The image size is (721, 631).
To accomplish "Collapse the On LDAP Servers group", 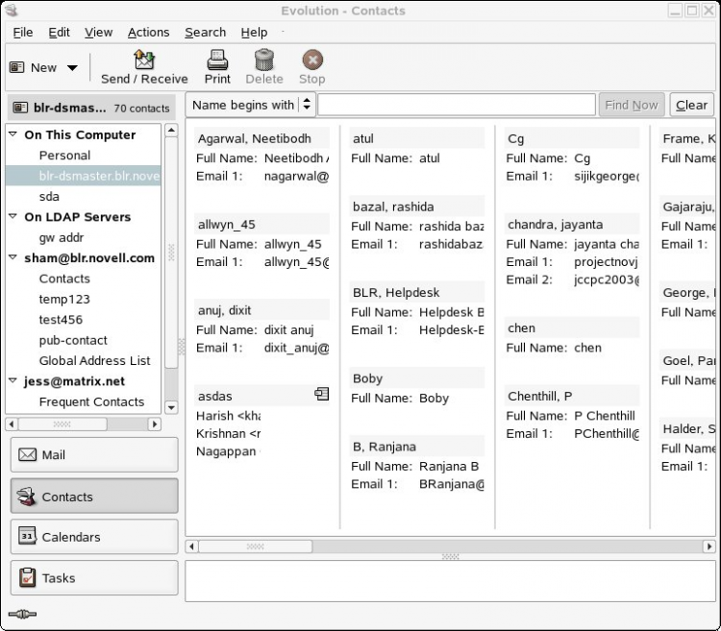I will pos(12,216).
